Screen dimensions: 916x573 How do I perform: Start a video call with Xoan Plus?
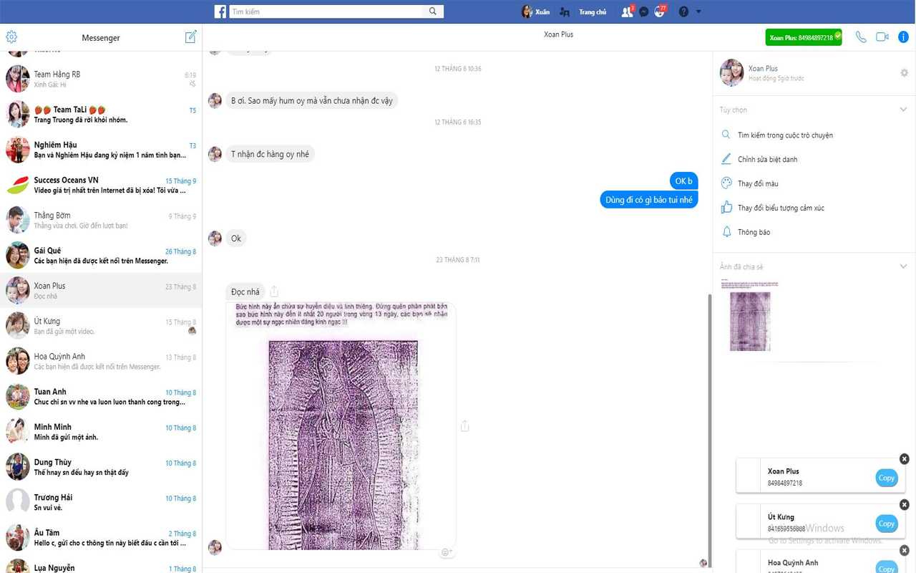882,37
